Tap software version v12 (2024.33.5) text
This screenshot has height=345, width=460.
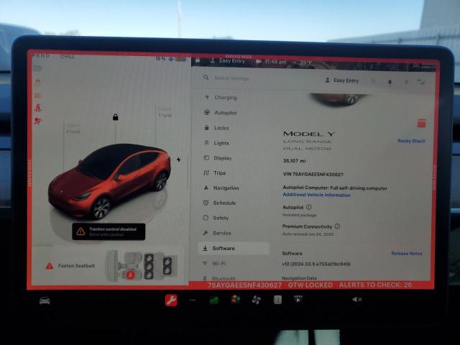pyautogui.click(x=316, y=264)
